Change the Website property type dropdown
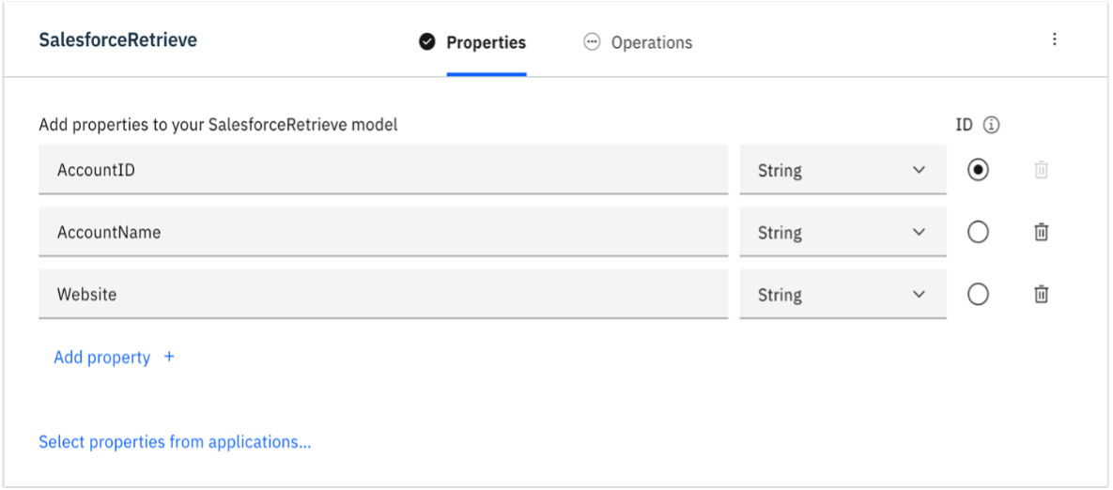Viewport: 1113px width, 490px height. coord(842,294)
